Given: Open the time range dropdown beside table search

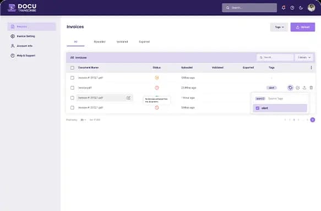Looking at the screenshot, I should [304, 57].
